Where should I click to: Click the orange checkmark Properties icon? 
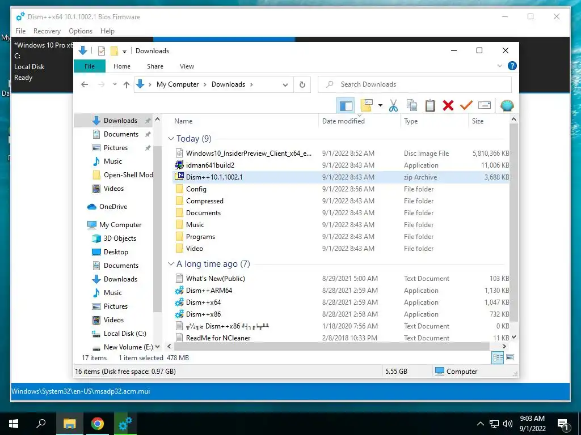pyautogui.click(x=466, y=106)
